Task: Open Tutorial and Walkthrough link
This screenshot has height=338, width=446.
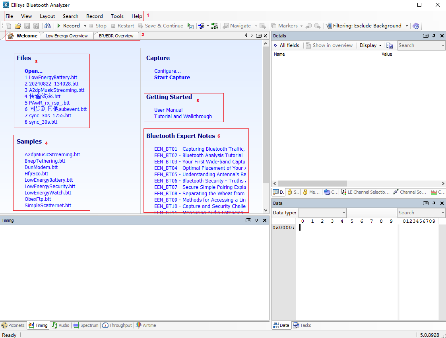Action: (x=183, y=117)
